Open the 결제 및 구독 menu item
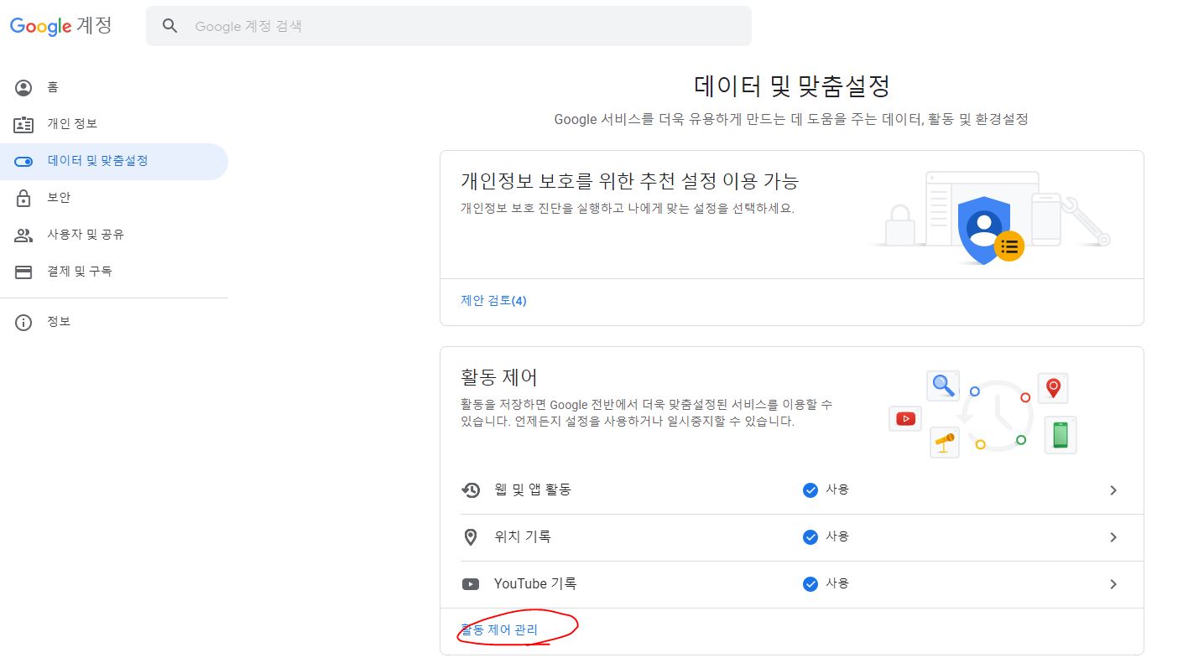The image size is (1183, 663). coord(114,272)
